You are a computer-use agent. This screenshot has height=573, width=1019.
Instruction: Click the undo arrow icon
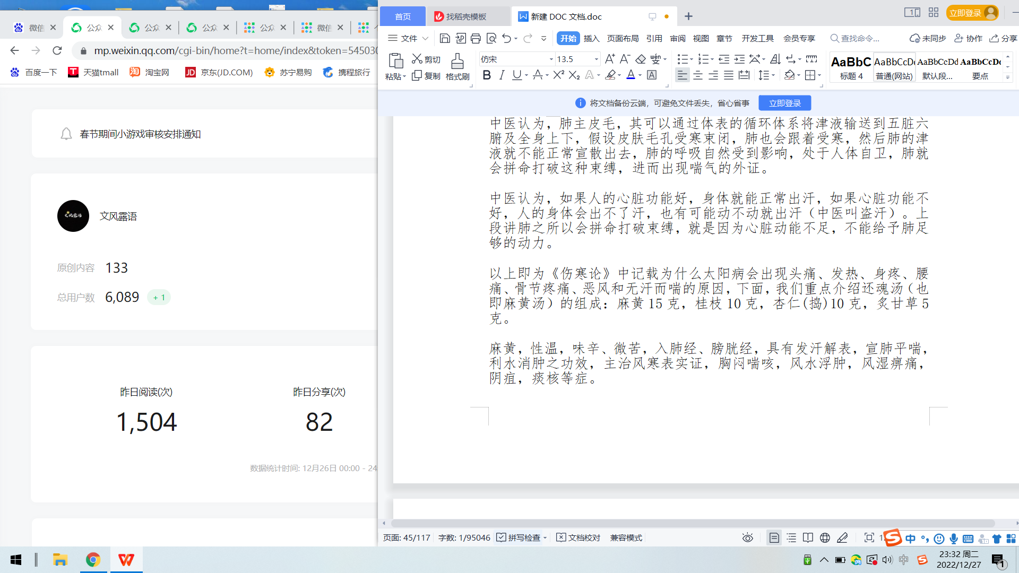point(506,38)
